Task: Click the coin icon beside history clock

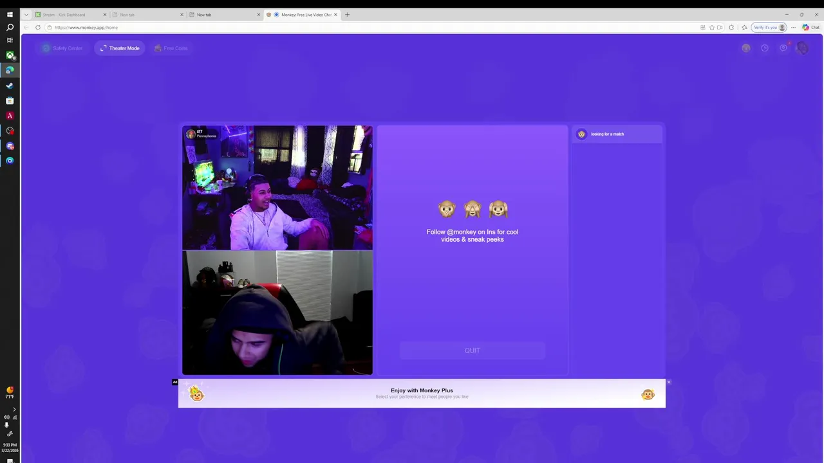Action: (746, 48)
